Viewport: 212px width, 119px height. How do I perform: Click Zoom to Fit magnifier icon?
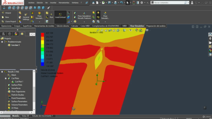click(x=98, y=30)
